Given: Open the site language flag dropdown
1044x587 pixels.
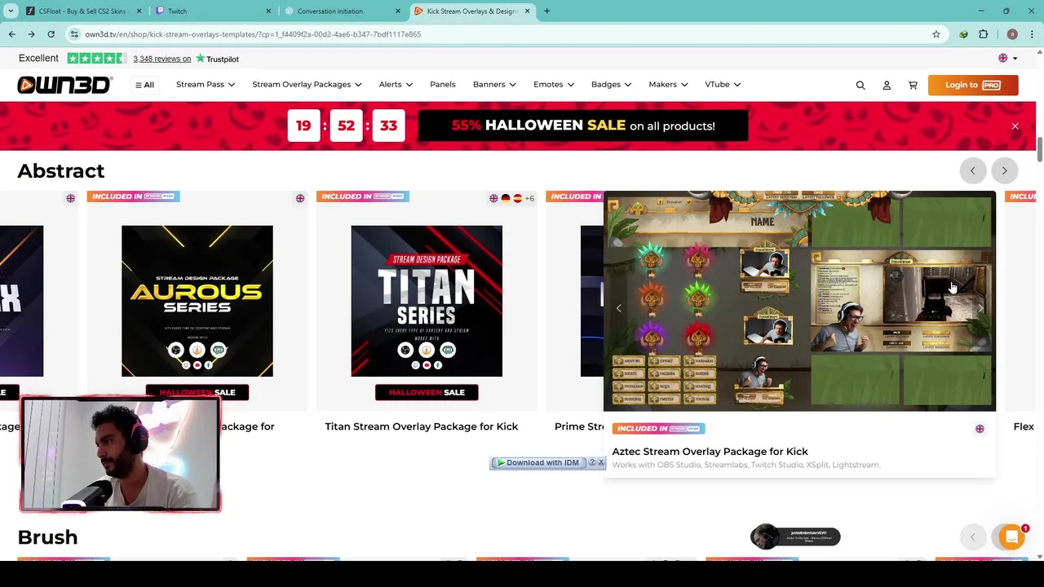Looking at the screenshot, I should coord(1008,58).
